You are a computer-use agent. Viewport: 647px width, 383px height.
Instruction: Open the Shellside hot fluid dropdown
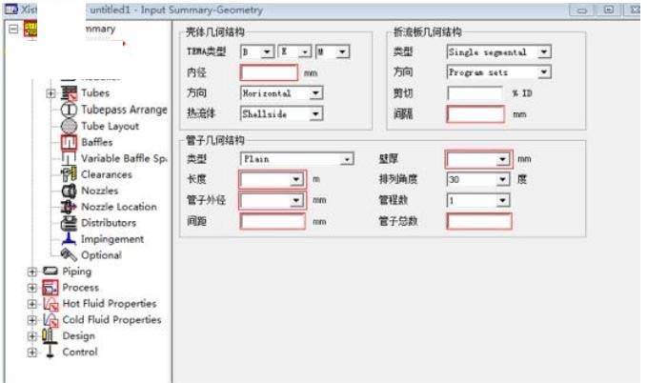coord(281,114)
